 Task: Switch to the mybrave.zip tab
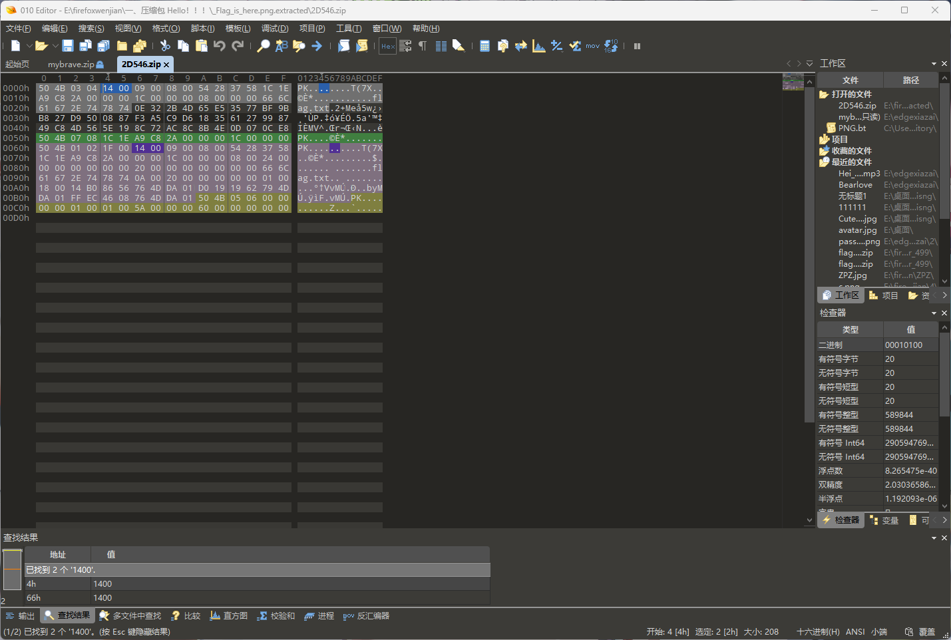(x=75, y=65)
